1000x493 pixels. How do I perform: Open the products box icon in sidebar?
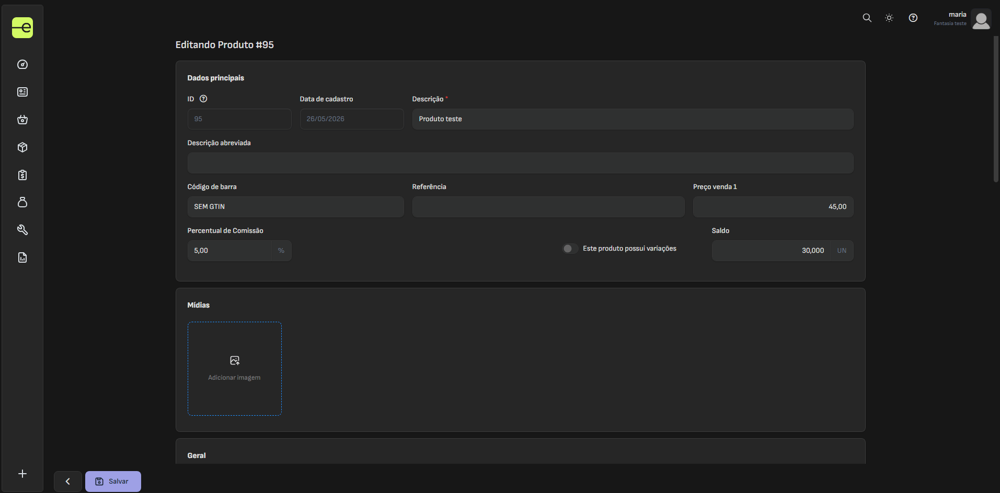[x=22, y=147]
